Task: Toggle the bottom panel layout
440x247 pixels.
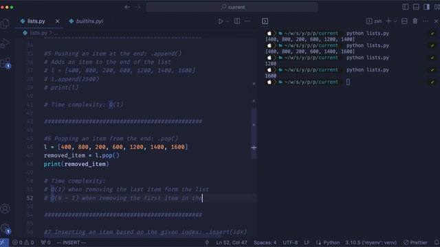Action: (416, 7)
